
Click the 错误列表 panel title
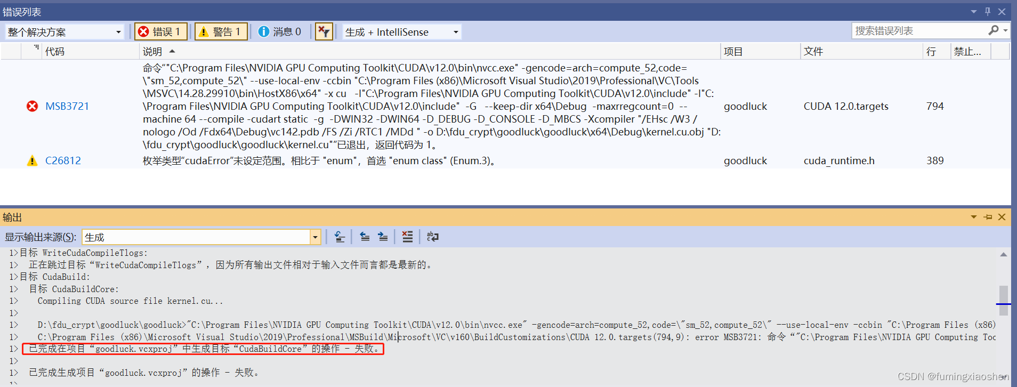[22, 12]
